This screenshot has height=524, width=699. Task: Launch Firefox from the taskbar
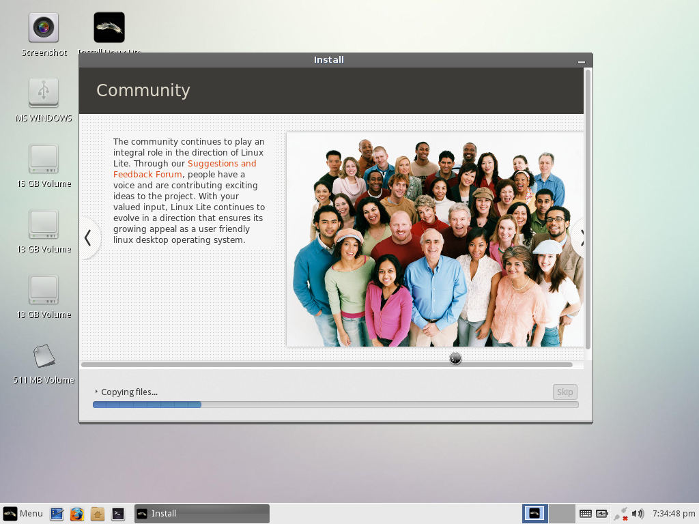(x=77, y=514)
